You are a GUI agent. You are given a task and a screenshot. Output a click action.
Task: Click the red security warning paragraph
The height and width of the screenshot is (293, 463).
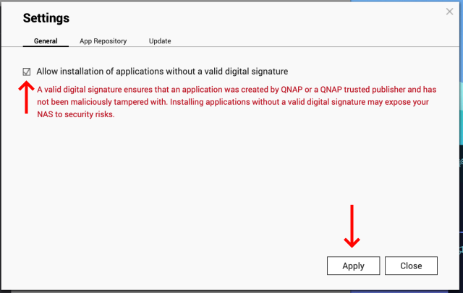point(237,102)
